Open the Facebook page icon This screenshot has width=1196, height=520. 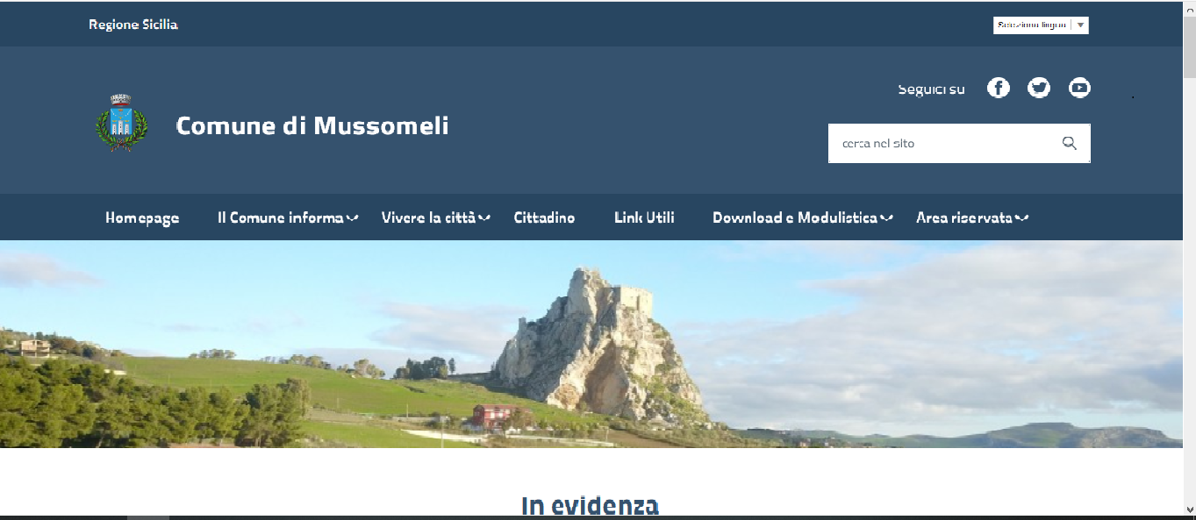click(x=998, y=88)
